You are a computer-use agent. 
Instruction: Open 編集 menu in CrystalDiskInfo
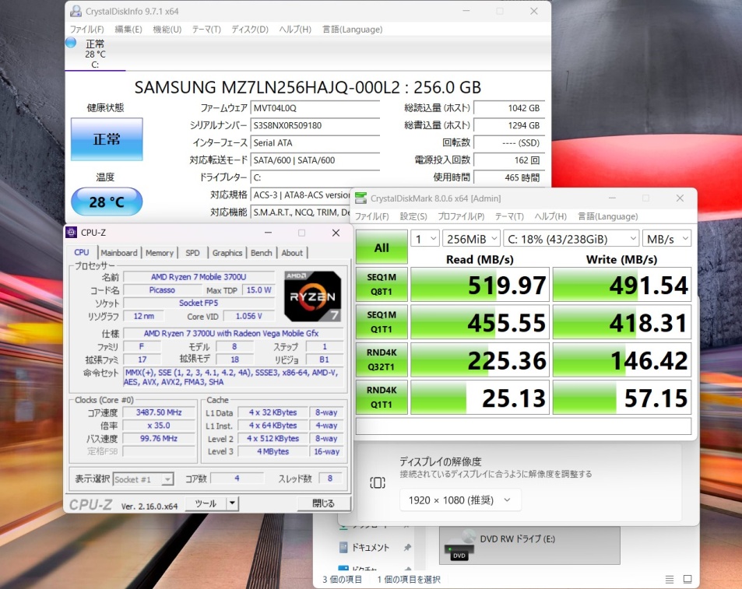(x=128, y=30)
